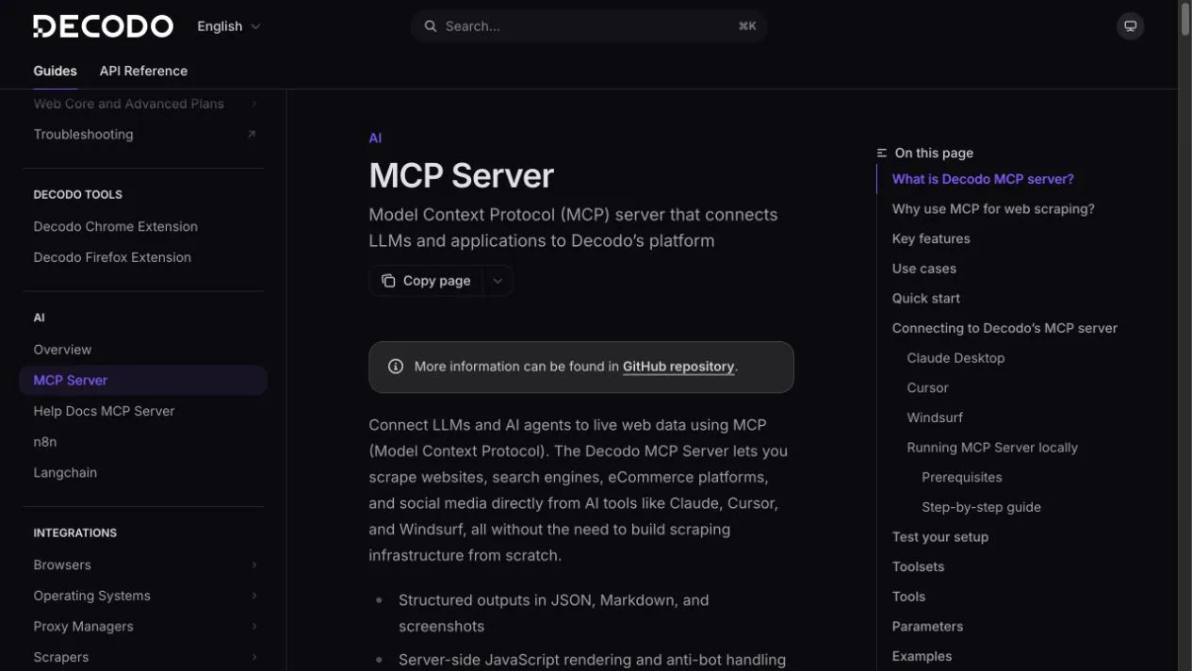The image size is (1192, 671).
Task: Click the On this page list icon
Action: [x=882, y=153]
